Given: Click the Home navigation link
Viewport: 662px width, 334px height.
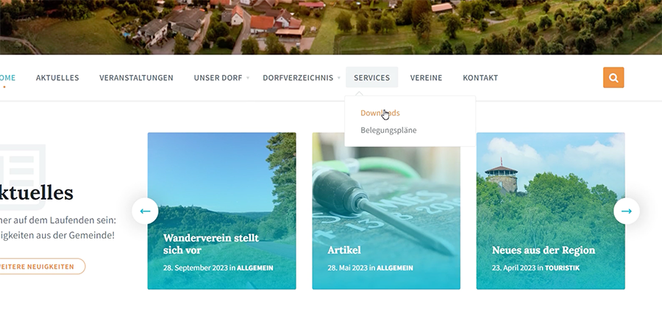Looking at the screenshot, I should click(x=7, y=78).
